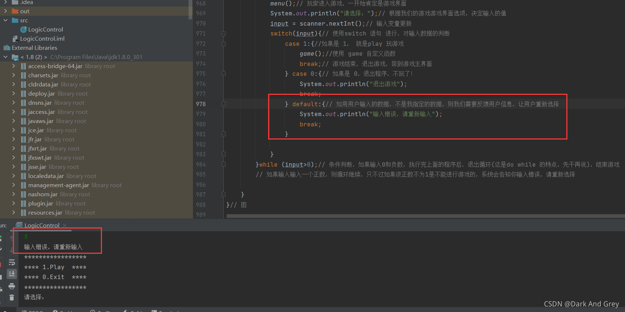
Task: Click the charsets.jar archive icon
Action: [x=23, y=75]
